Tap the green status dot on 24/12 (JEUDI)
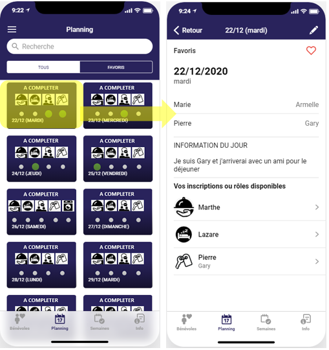The height and width of the screenshot is (350, 329). pos(36,167)
